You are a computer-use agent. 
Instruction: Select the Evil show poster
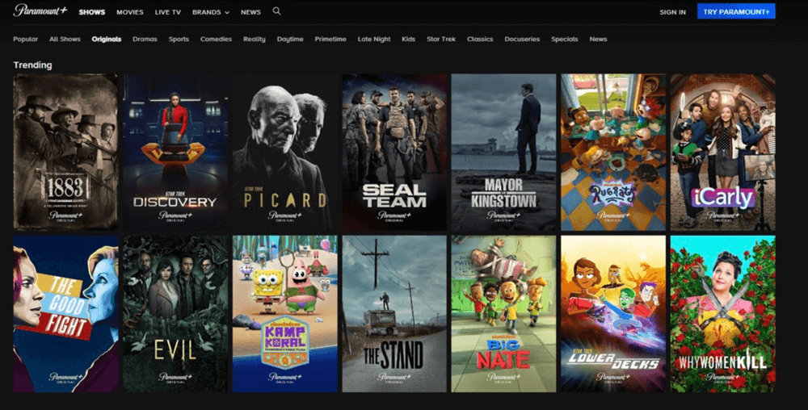(x=175, y=314)
